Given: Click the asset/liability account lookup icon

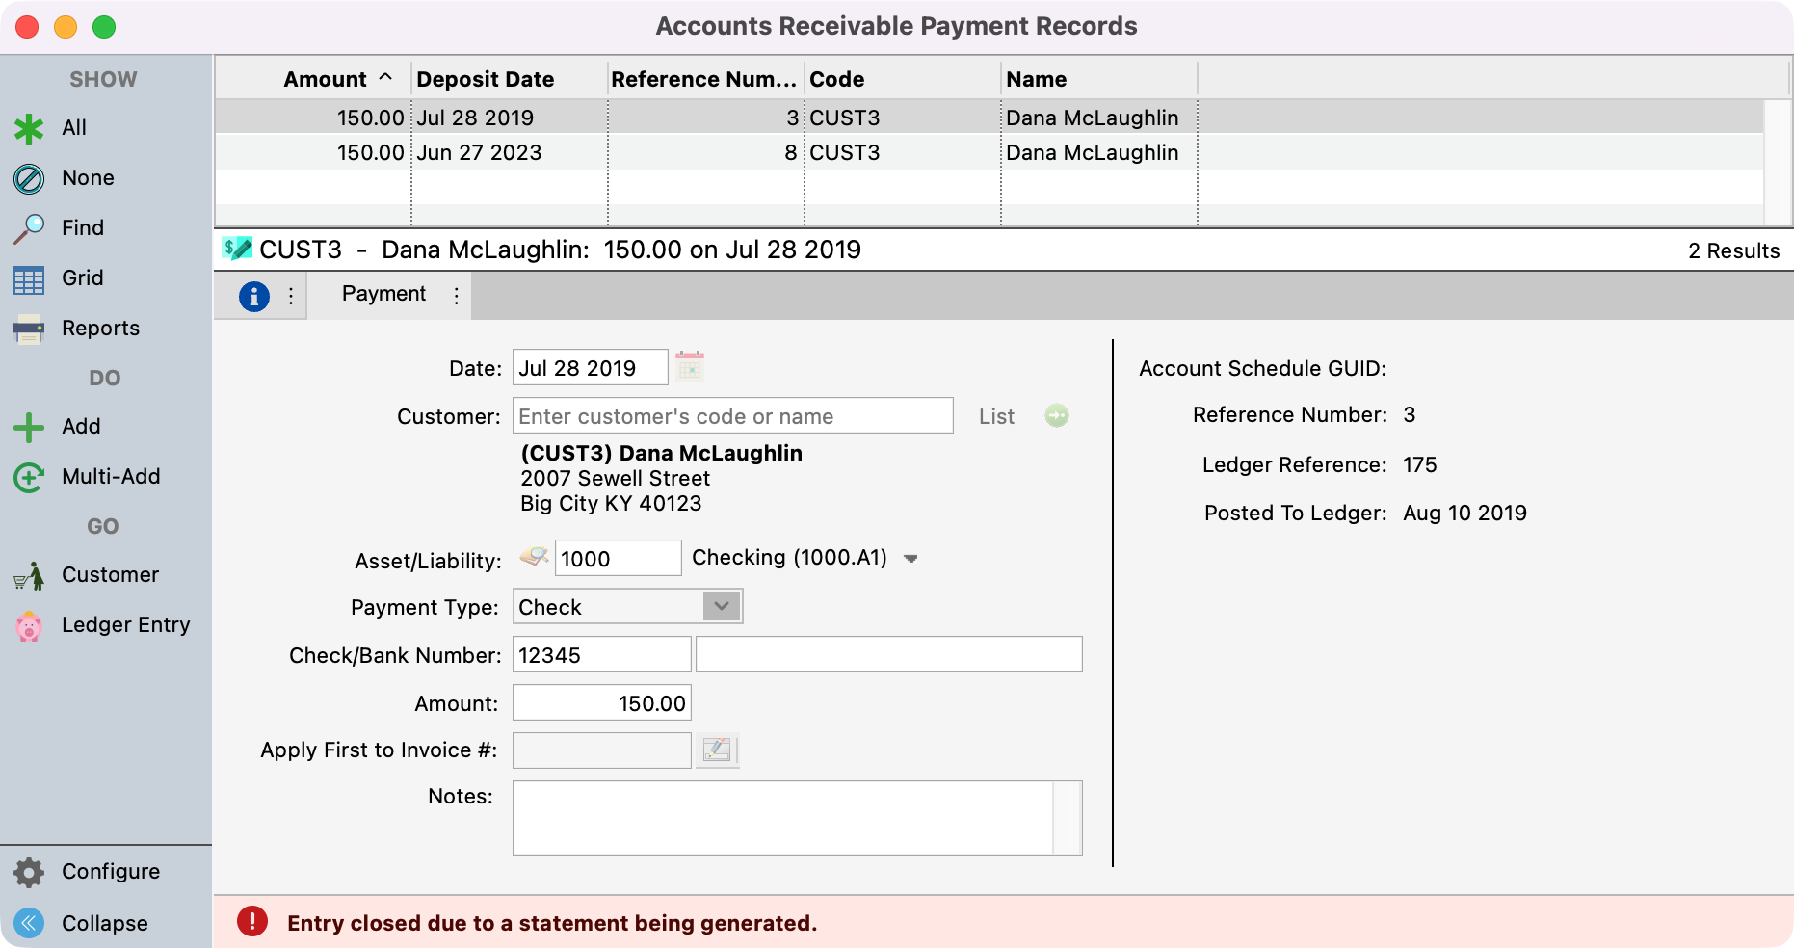Looking at the screenshot, I should pyautogui.click(x=534, y=556).
